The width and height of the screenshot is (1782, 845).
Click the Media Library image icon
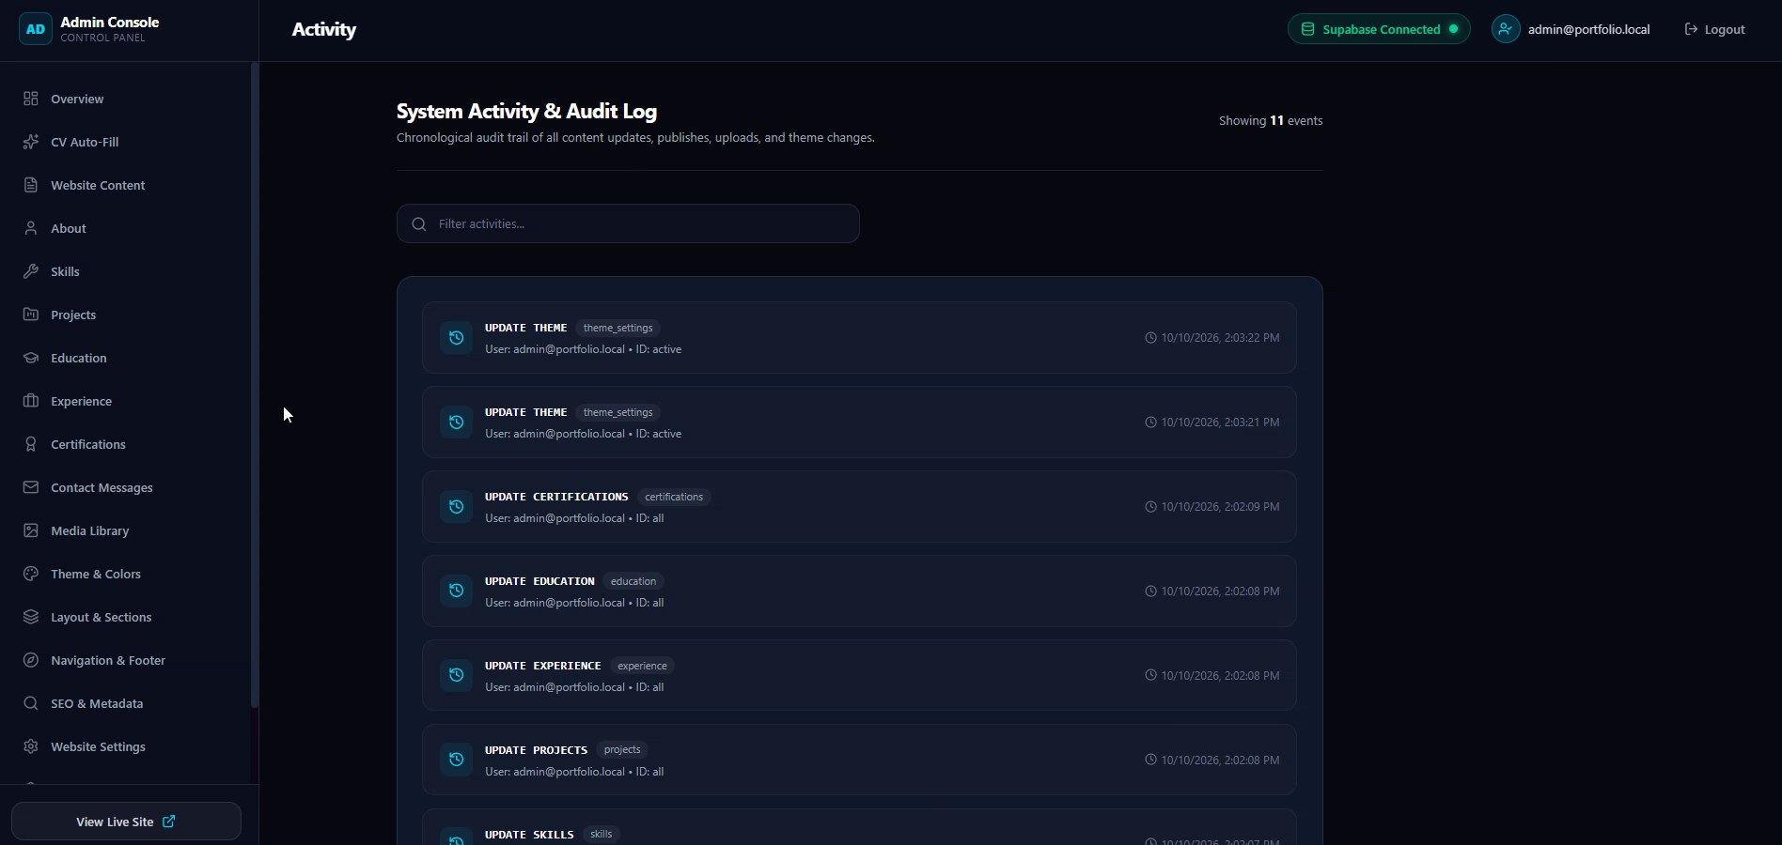click(x=31, y=530)
